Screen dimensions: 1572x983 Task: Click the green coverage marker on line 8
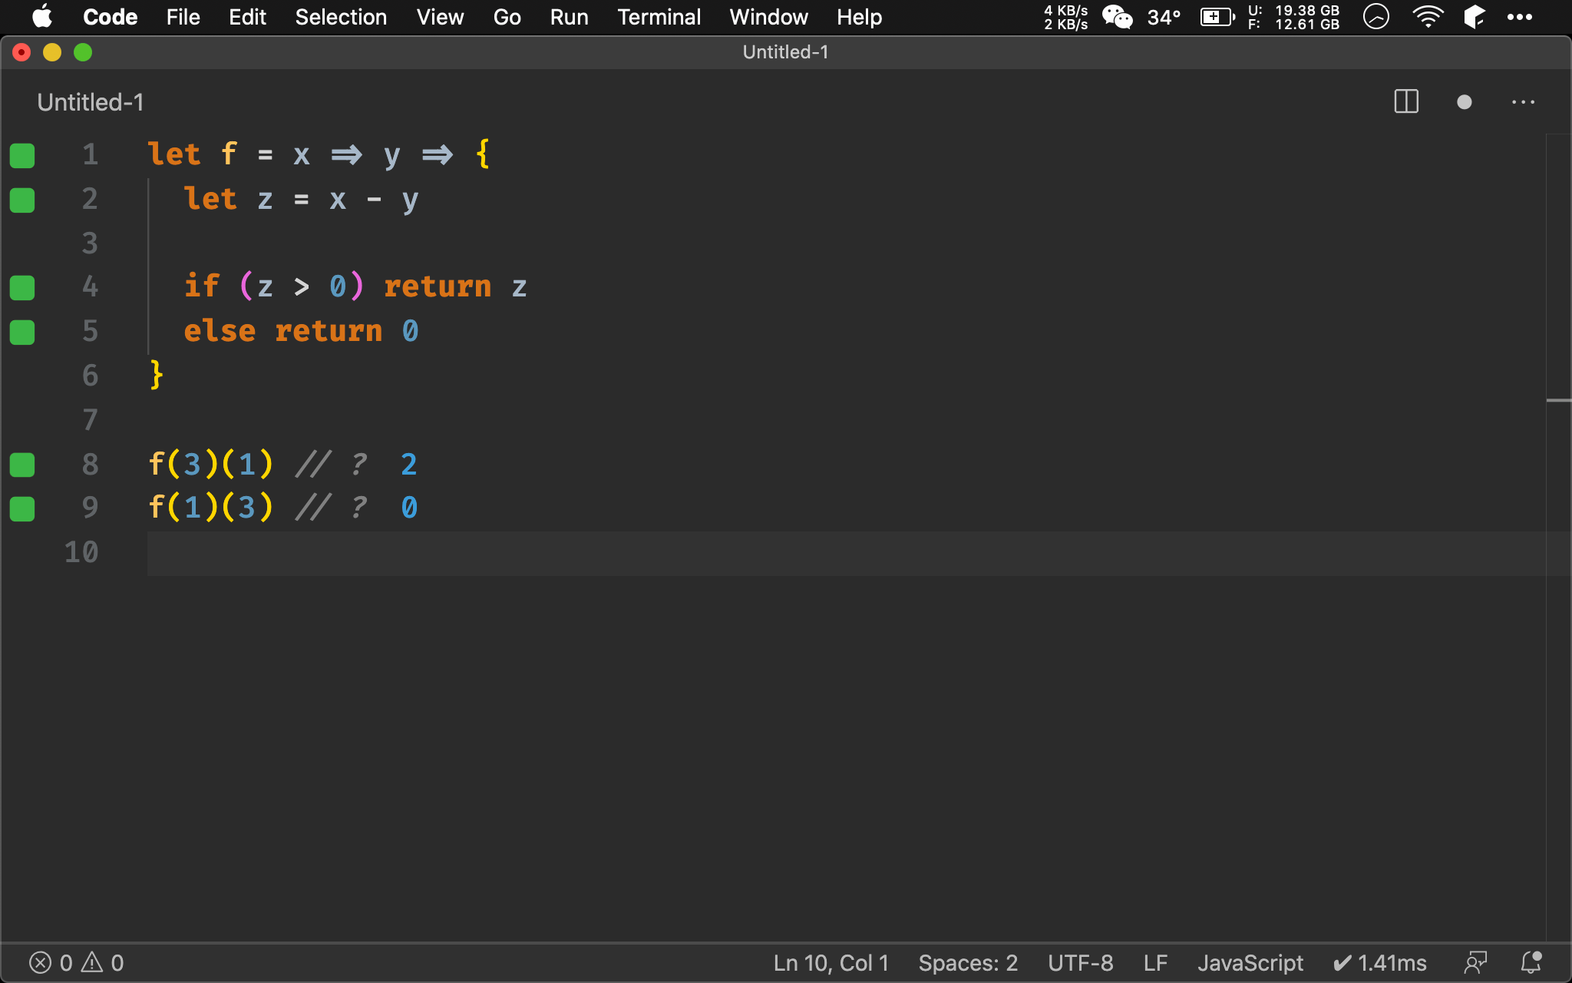coord(22,465)
